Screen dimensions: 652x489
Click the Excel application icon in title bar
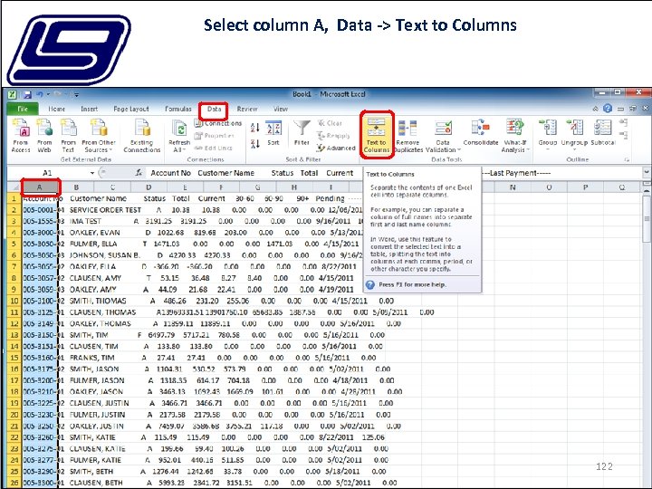coord(13,95)
